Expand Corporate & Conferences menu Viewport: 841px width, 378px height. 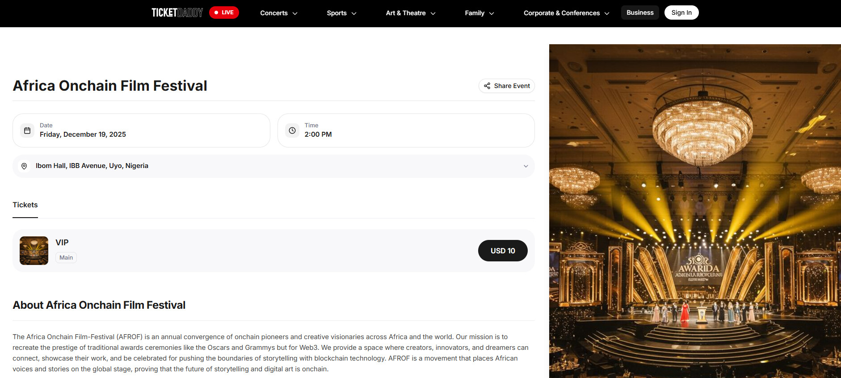[567, 13]
